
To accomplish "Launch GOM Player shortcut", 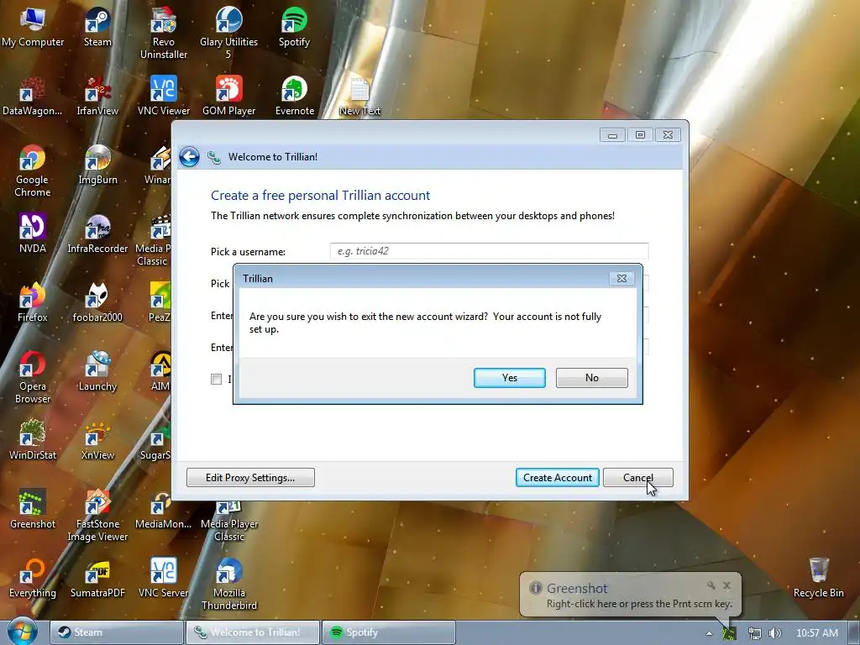I will pyautogui.click(x=228, y=97).
